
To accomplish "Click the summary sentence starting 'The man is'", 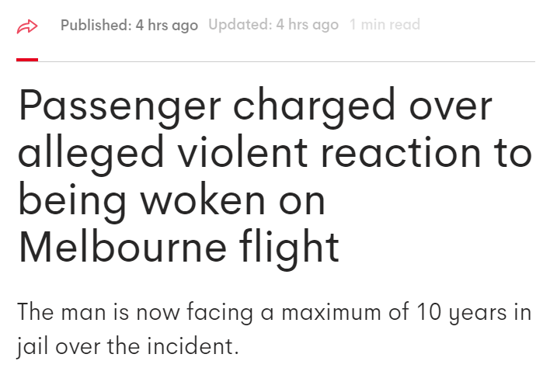I will tap(274, 329).
